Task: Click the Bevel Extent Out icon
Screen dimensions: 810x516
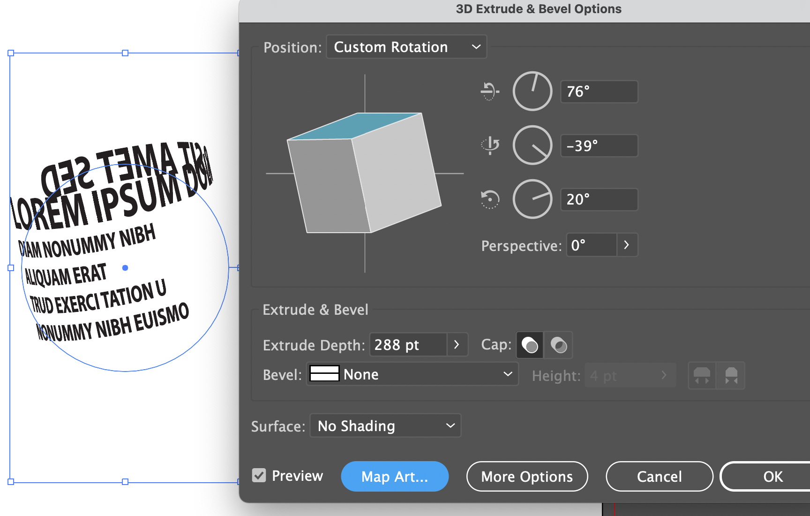Action: pyautogui.click(x=702, y=375)
